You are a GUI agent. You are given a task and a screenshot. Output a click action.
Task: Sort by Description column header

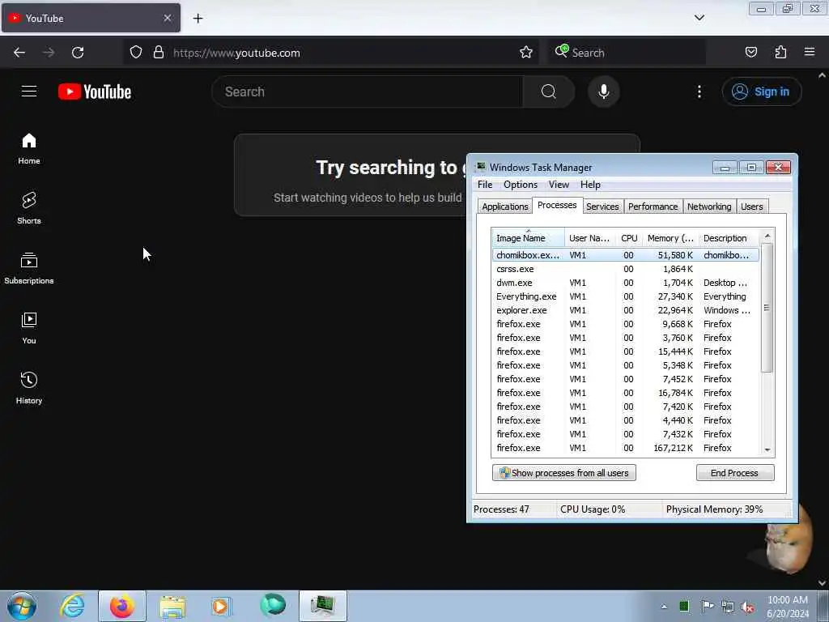click(729, 238)
